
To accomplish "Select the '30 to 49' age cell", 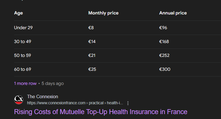I will (x=23, y=42).
